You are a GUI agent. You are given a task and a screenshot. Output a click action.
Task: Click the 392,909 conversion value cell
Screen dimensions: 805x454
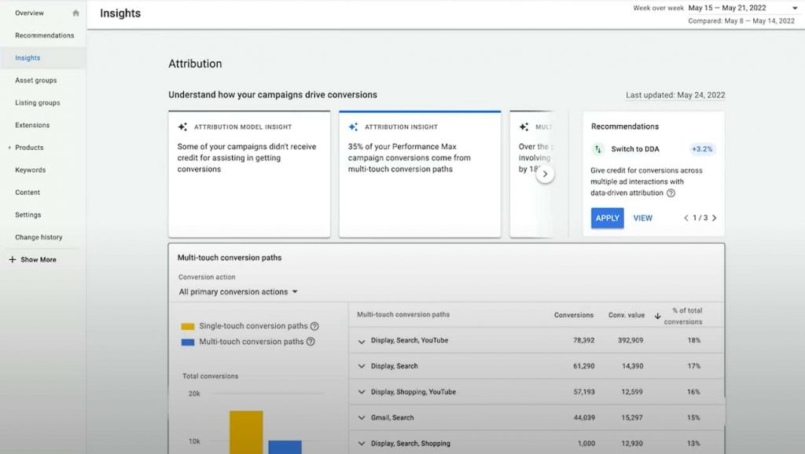tap(630, 340)
